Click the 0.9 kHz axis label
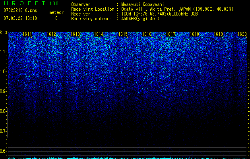250x159 pixels. pyautogui.click(x=3, y=91)
